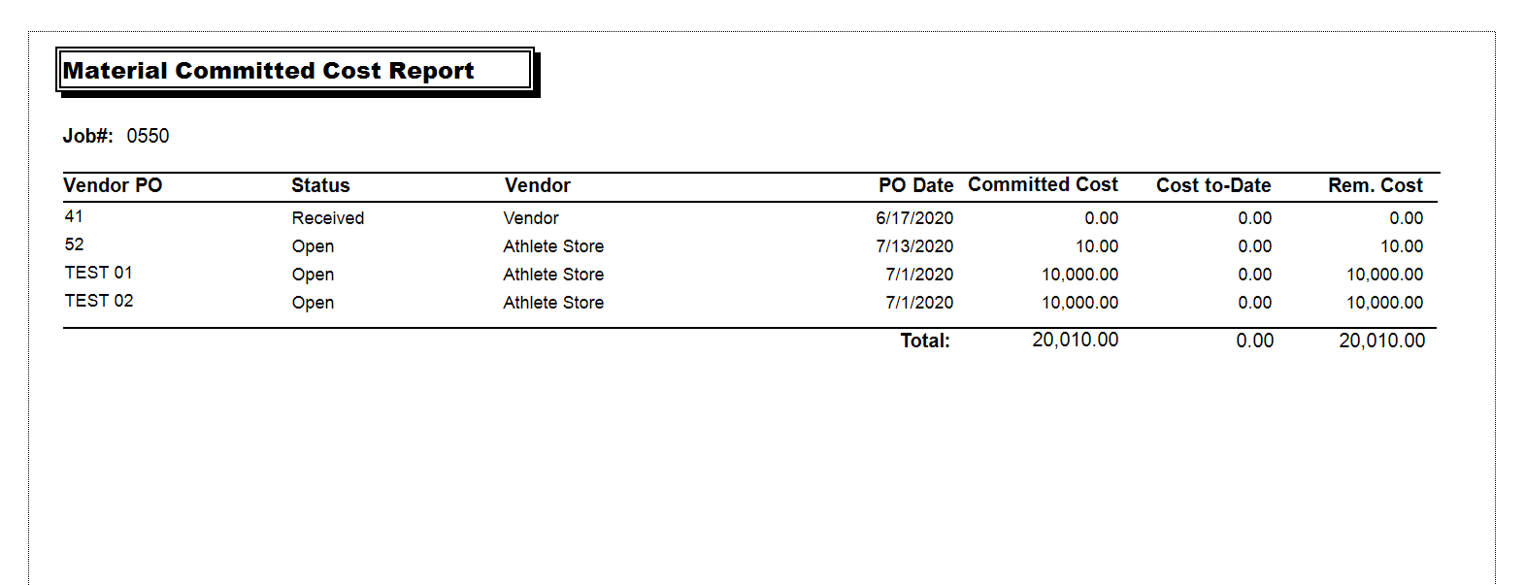Select vendor PO number 41
1526x585 pixels.
[74, 216]
